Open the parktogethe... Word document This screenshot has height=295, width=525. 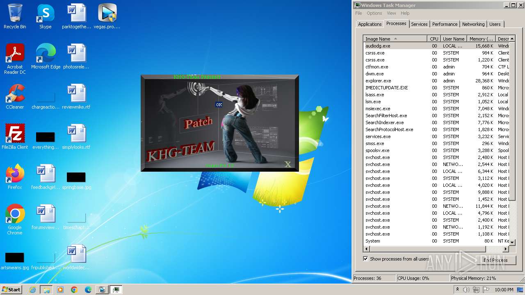point(76,16)
